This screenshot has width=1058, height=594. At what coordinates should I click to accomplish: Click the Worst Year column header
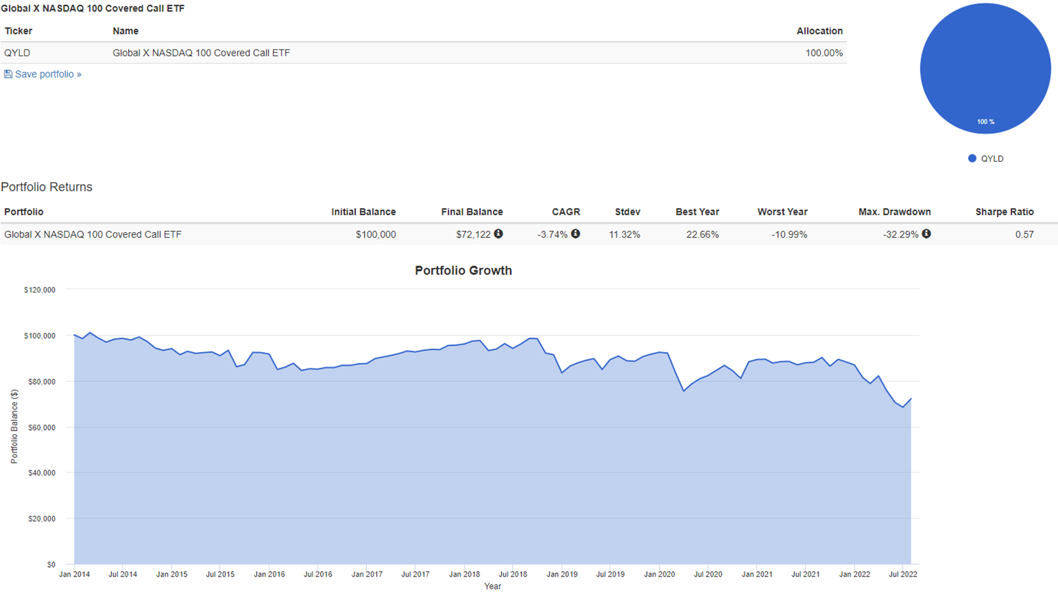[x=782, y=212]
